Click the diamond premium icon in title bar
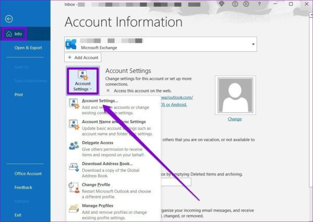This screenshot has height=222, width=313. coord(222,4)
